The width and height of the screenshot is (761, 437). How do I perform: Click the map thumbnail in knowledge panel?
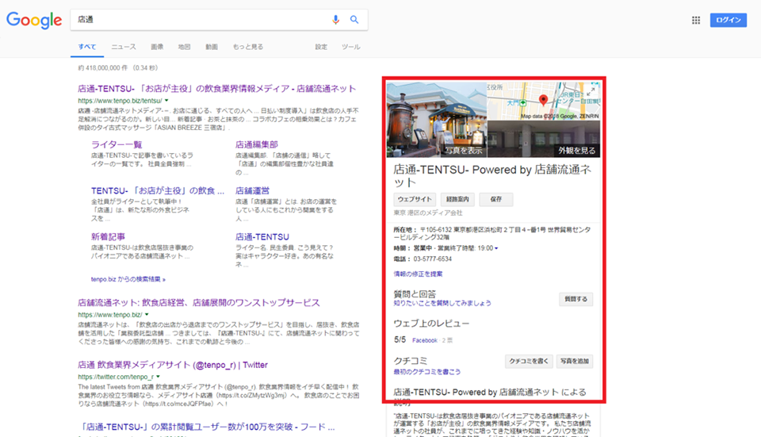(543, 101)
